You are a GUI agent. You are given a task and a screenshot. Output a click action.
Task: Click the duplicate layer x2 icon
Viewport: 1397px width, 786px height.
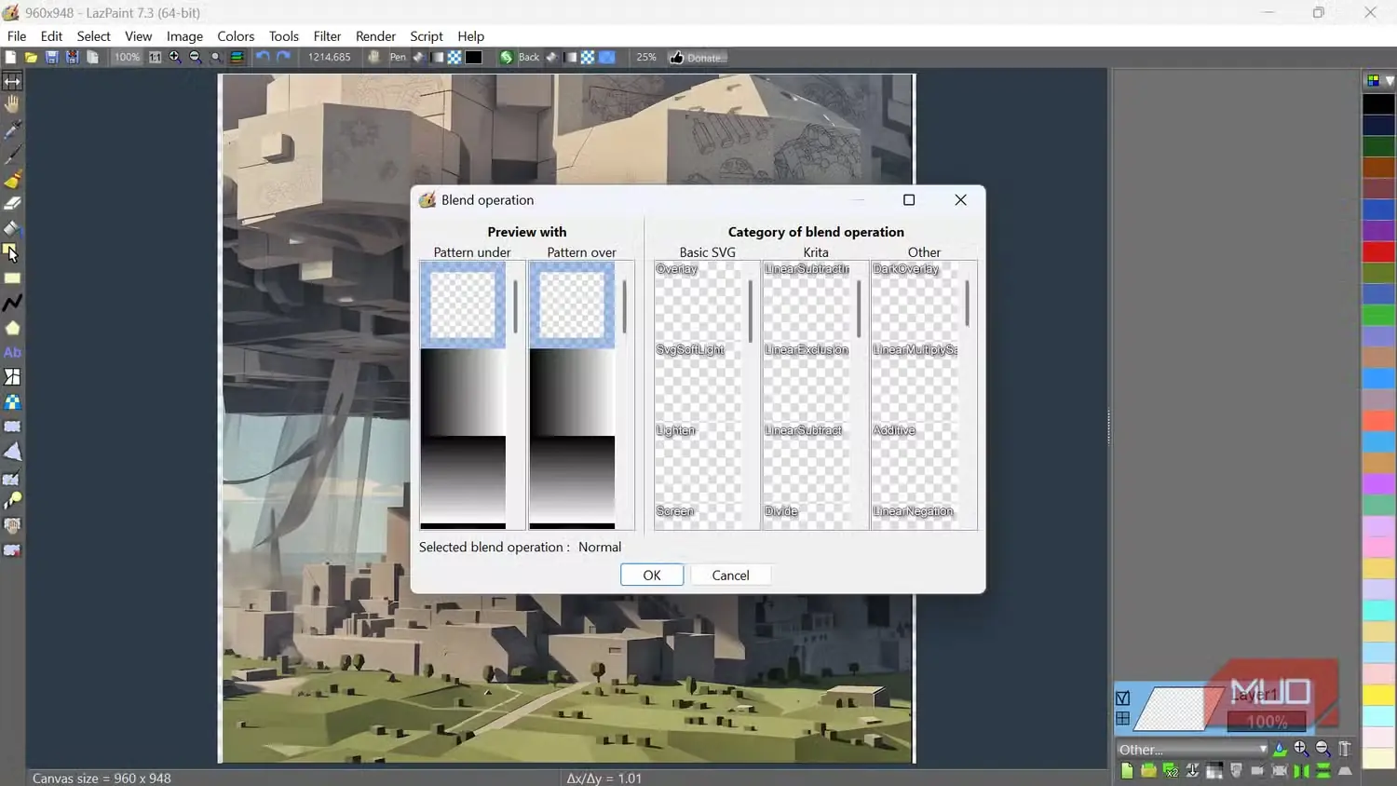[1171, 771]
